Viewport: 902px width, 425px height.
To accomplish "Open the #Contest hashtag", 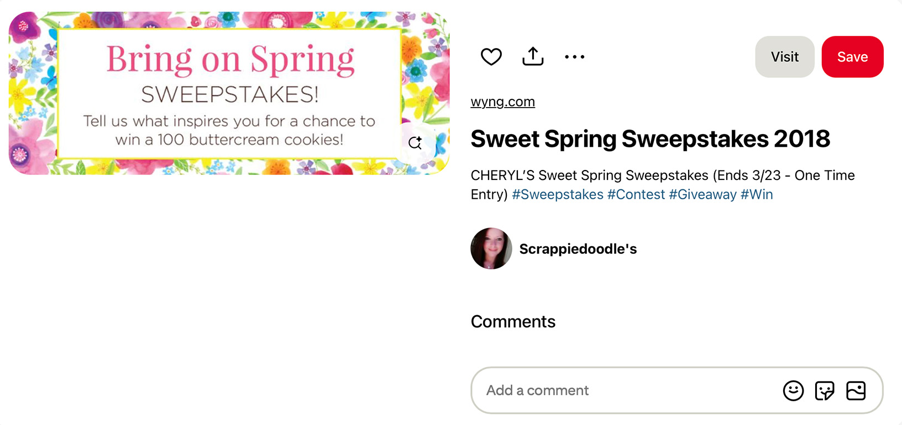I will click(x=637, y=194).
